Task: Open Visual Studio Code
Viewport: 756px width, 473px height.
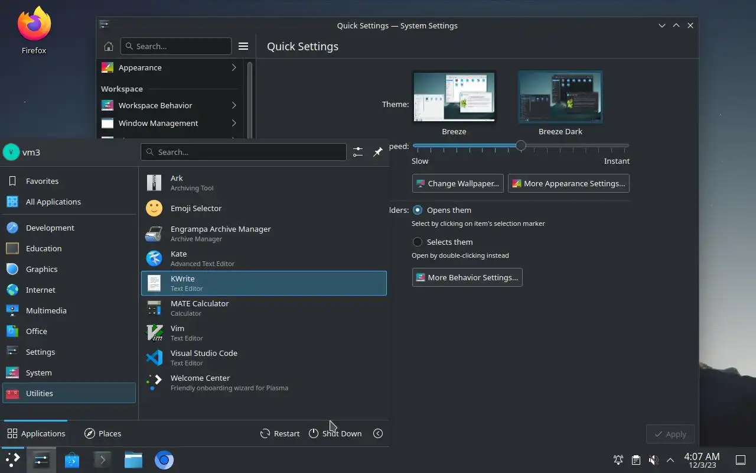Action: pos(264,358)
